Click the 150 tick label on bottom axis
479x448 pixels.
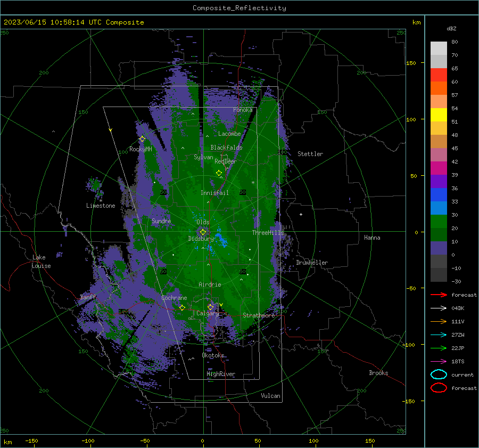pos(370,441)
